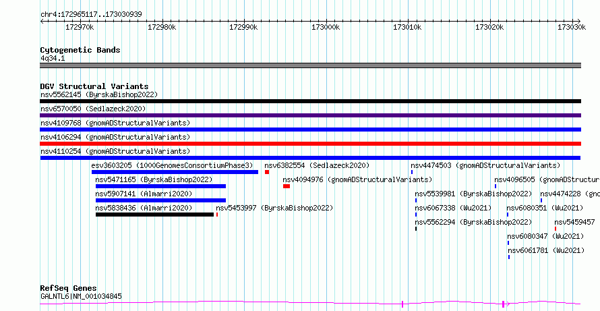This screenshot has height=311, width=600.
Task: Click the nsv4474228 variant label
Action: (570, 194)
